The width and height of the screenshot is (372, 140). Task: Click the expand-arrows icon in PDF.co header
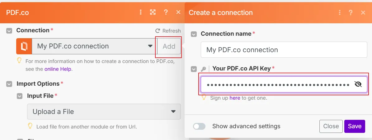click(x=153, y=12)
